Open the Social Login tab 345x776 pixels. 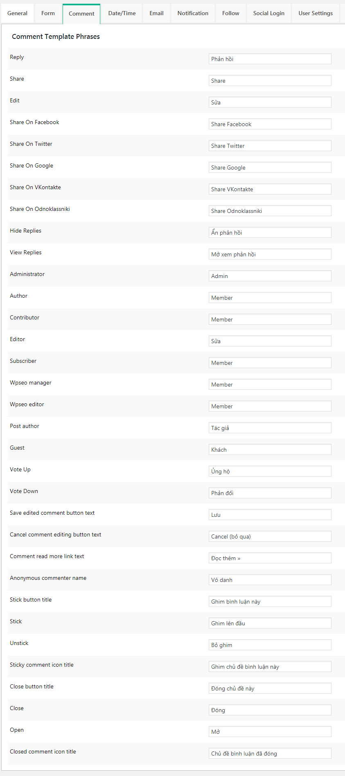click(x=268, y=13)
